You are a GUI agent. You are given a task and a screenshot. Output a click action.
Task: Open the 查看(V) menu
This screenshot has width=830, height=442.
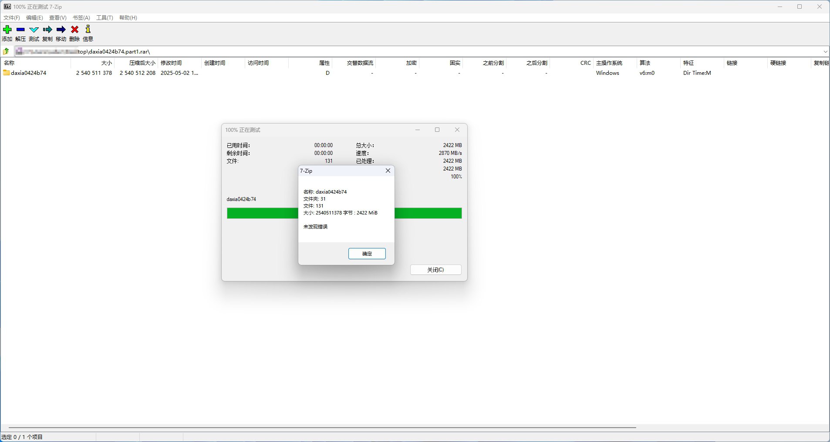tap(57, 18)
